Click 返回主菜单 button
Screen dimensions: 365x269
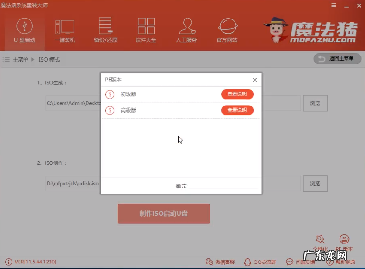click(x=337, y=59)
